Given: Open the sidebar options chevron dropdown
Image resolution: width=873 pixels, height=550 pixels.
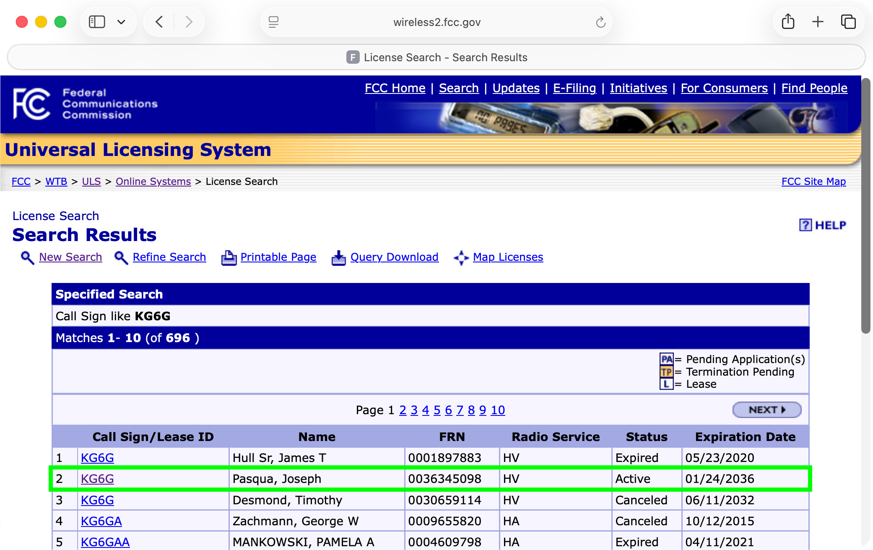Looking at the screenshot, I should click(x=121, y=21).
